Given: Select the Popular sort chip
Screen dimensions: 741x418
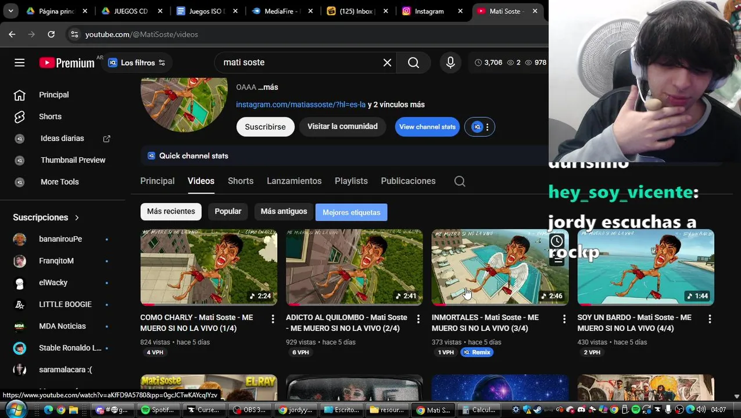Looking at the screenshot, I should [x=228, y=211].
